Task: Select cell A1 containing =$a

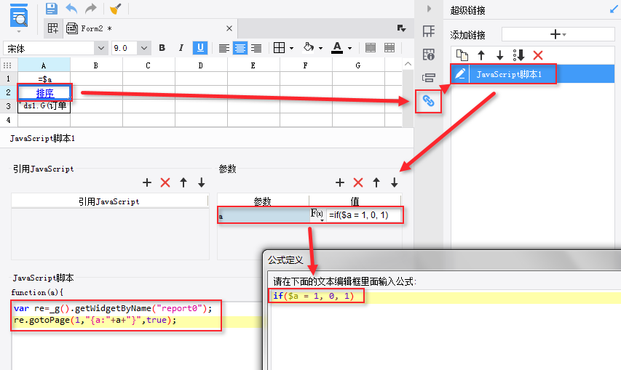Action: [x=44, y=79]
